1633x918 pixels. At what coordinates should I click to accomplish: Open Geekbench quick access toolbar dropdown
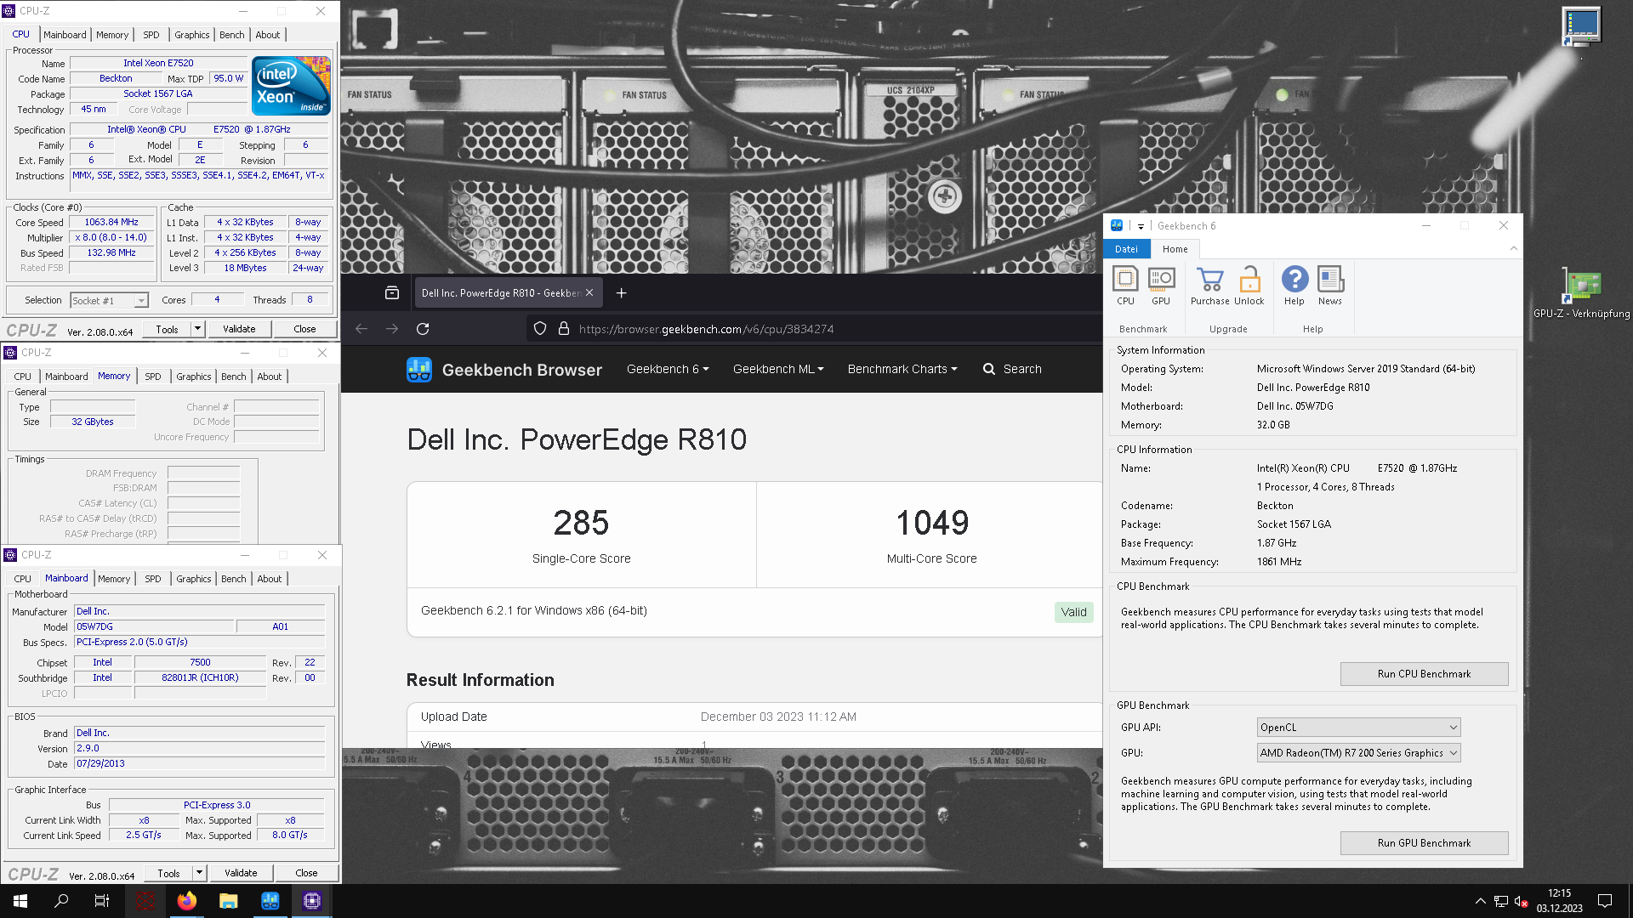pos(1141,226)
